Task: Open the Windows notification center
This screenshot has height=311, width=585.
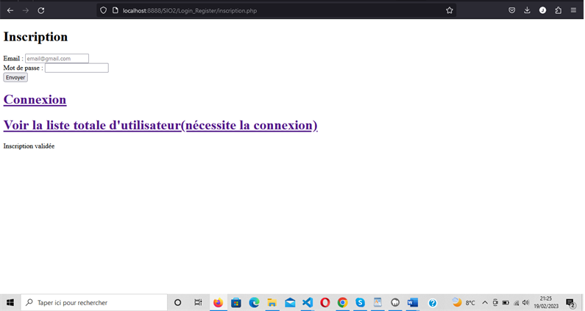Action: (x=570, y=302)
